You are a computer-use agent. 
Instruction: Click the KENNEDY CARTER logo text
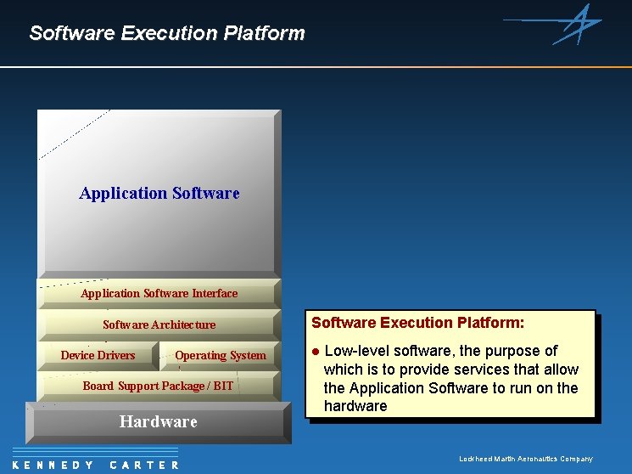[96, 466]
